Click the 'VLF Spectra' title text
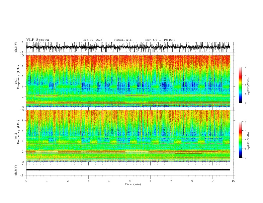 pos(38,40)
